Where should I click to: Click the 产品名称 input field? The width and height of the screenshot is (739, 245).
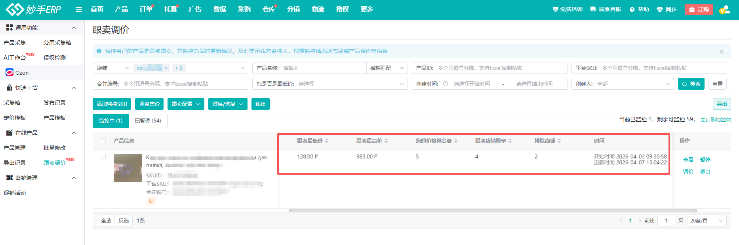(x=309, y=68)
